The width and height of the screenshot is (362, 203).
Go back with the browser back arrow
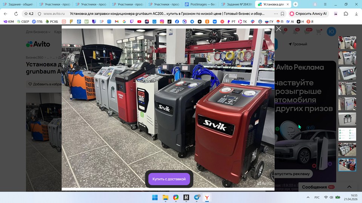(6, 14)
